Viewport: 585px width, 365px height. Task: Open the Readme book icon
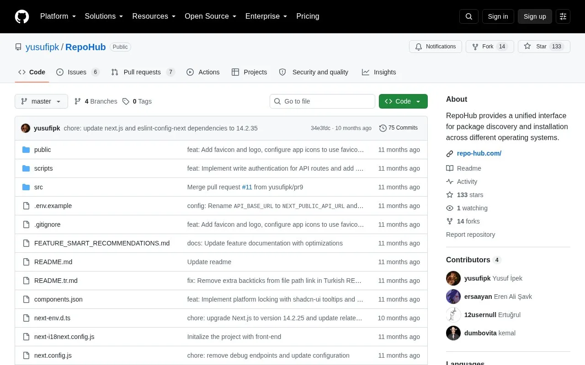[450, 168]
